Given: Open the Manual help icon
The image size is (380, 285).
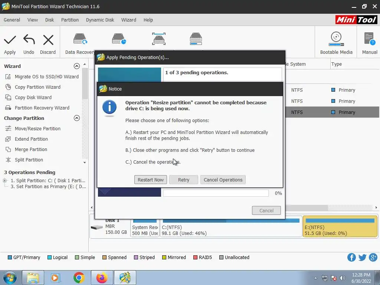Looking at the screenshot, I should coord(370,39).
